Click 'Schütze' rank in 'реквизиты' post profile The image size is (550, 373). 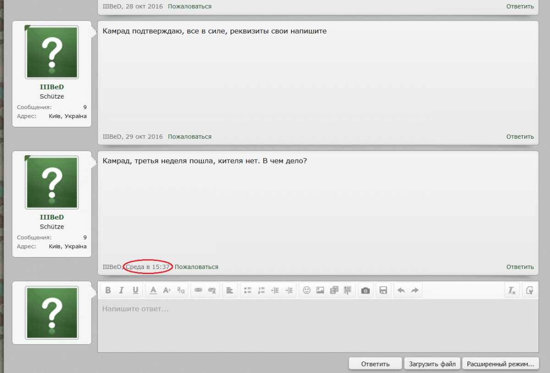pyautogui.click(x=52, y=97)
